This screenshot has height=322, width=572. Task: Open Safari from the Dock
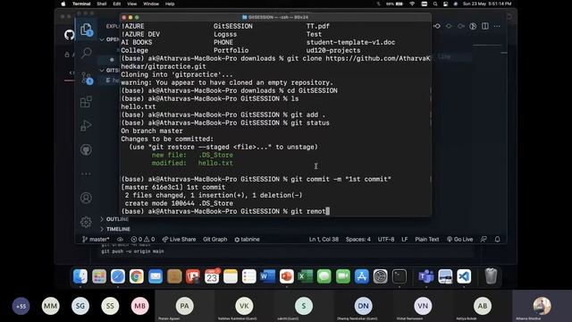pos(118,276)
